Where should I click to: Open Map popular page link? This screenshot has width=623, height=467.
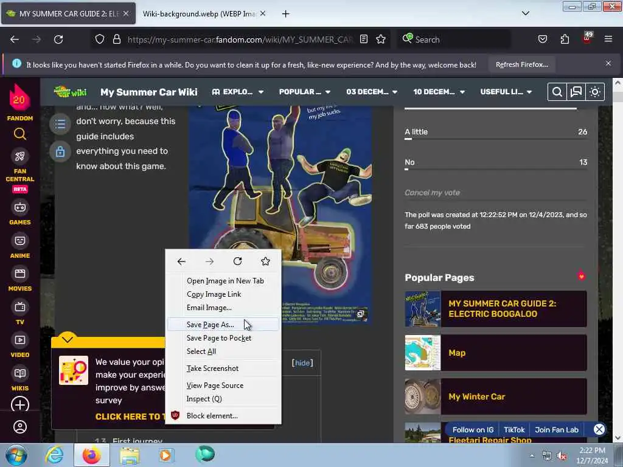click(496, 353)
